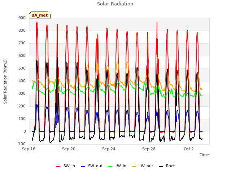Click the Sep 20 x-axis tick label
This screenshot has height=173, width=231.
tap(69, 149)
